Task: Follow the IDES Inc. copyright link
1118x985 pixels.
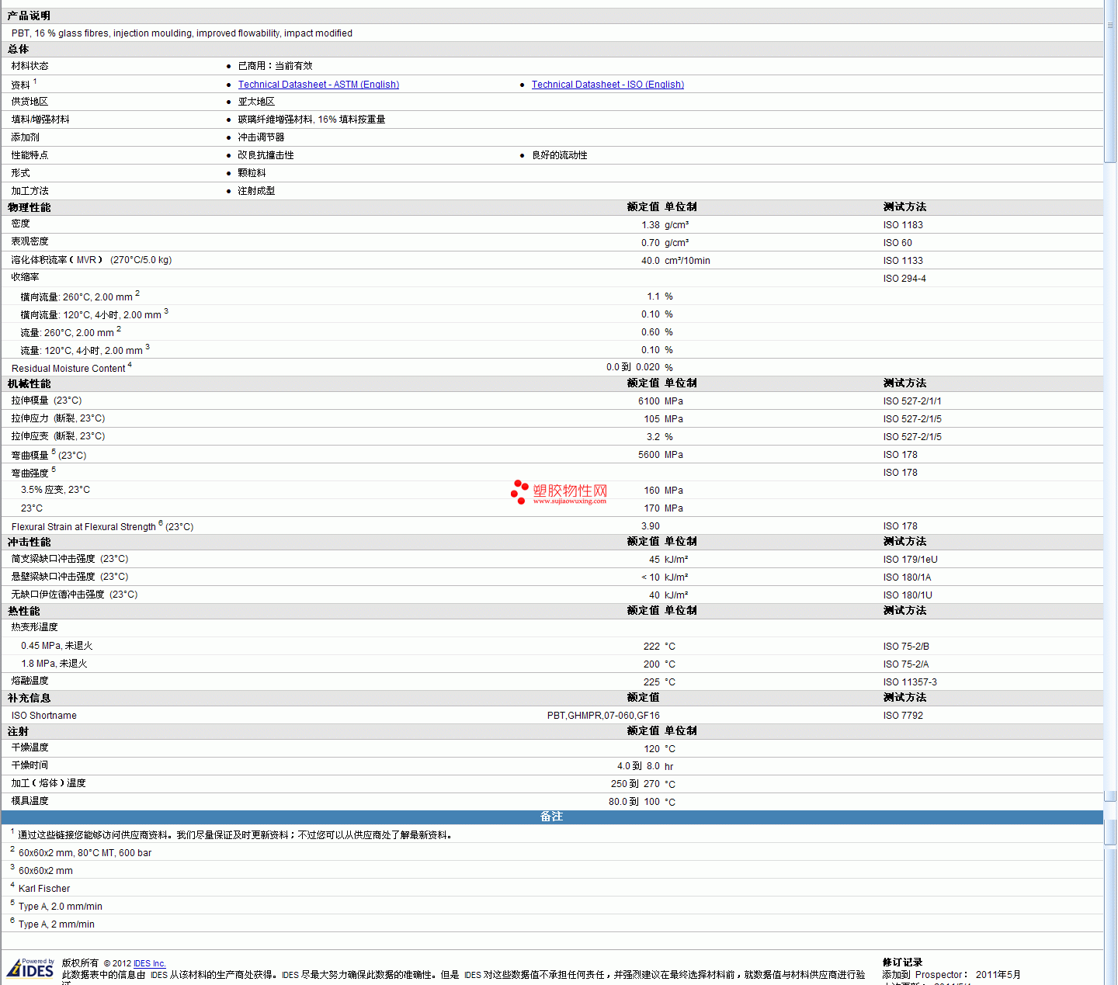Action: pos(150,963)
